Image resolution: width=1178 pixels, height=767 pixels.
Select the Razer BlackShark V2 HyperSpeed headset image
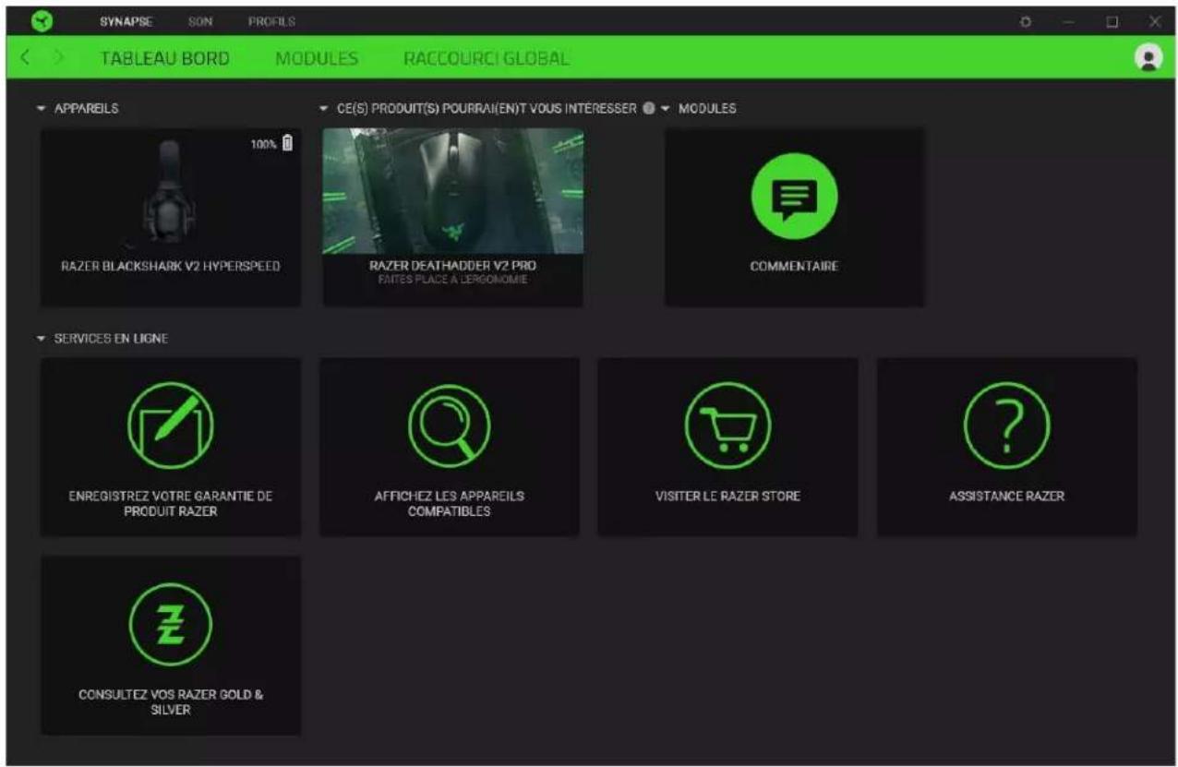[x=170, y=192]
